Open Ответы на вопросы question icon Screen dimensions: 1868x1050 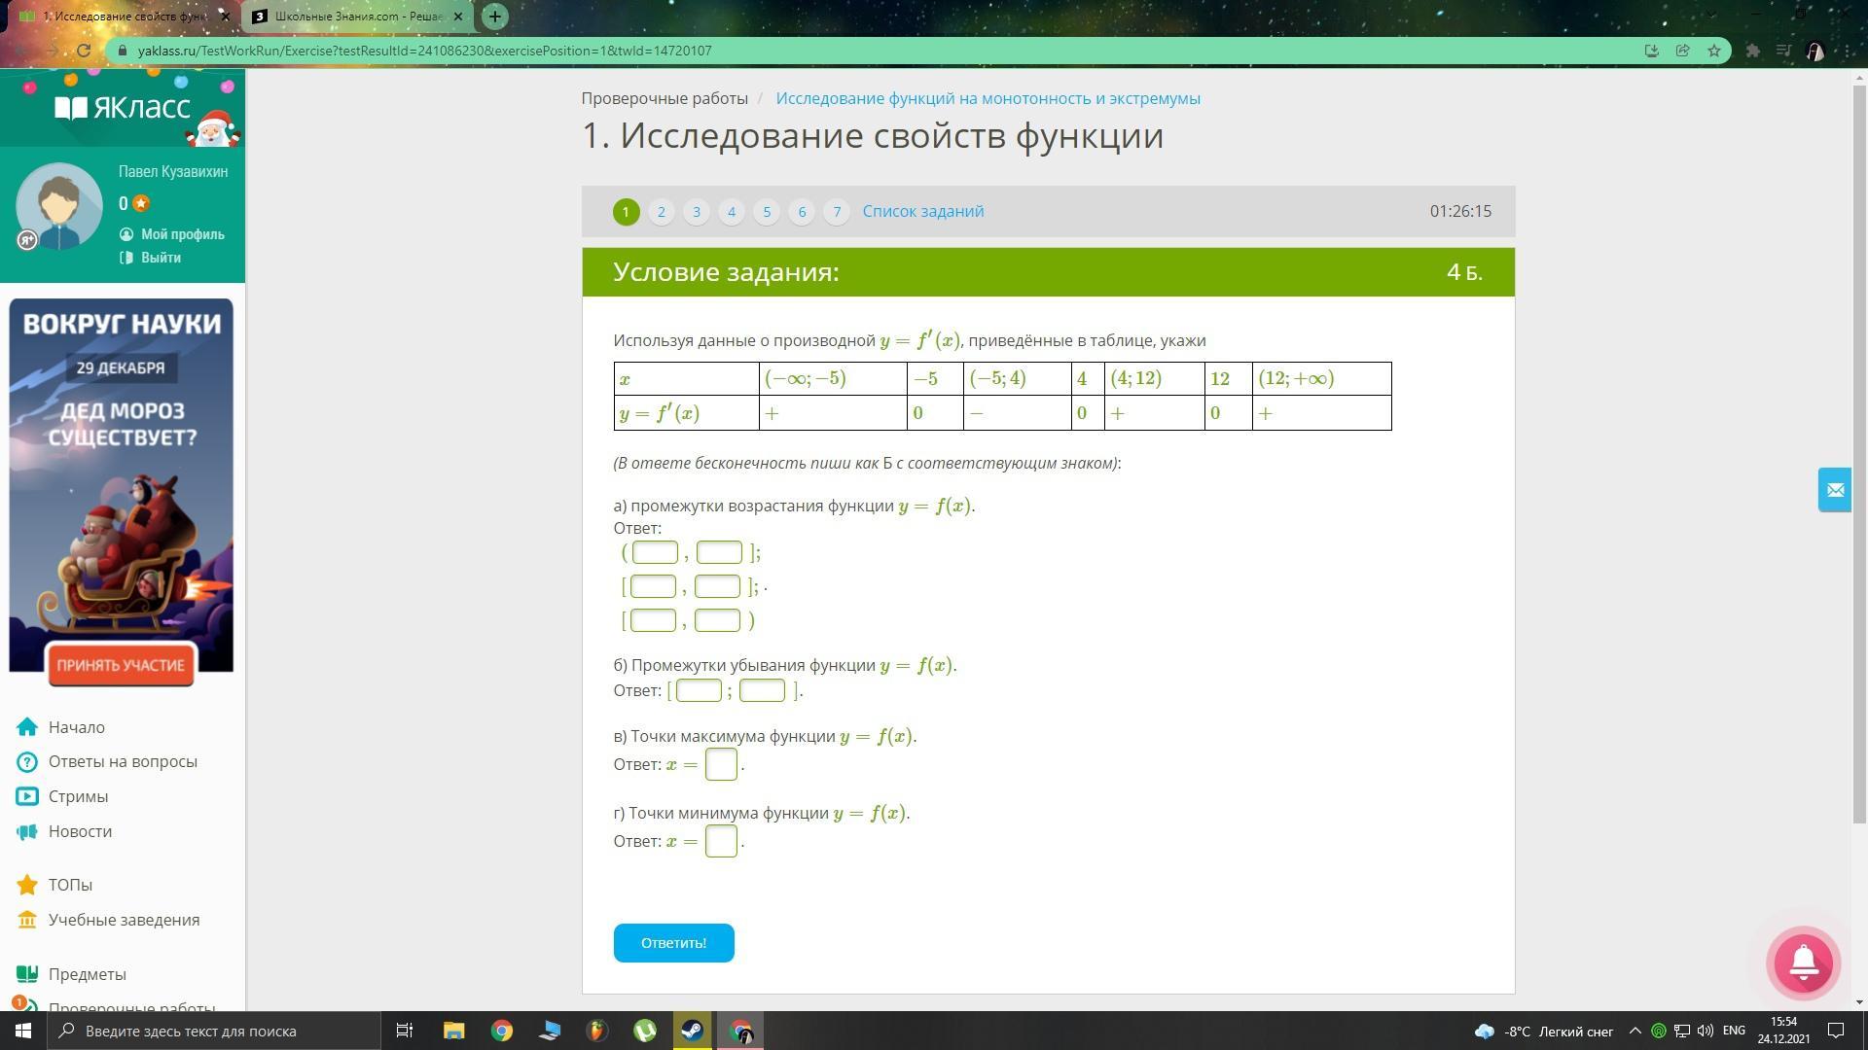click(x=27, y=761)
